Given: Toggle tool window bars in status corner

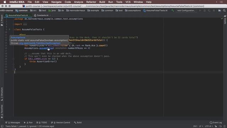Looking at the screenshot, I should pos(2,126).
